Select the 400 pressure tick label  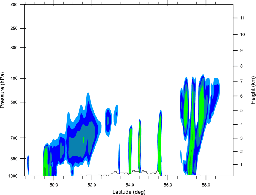(x=14, y=78)
